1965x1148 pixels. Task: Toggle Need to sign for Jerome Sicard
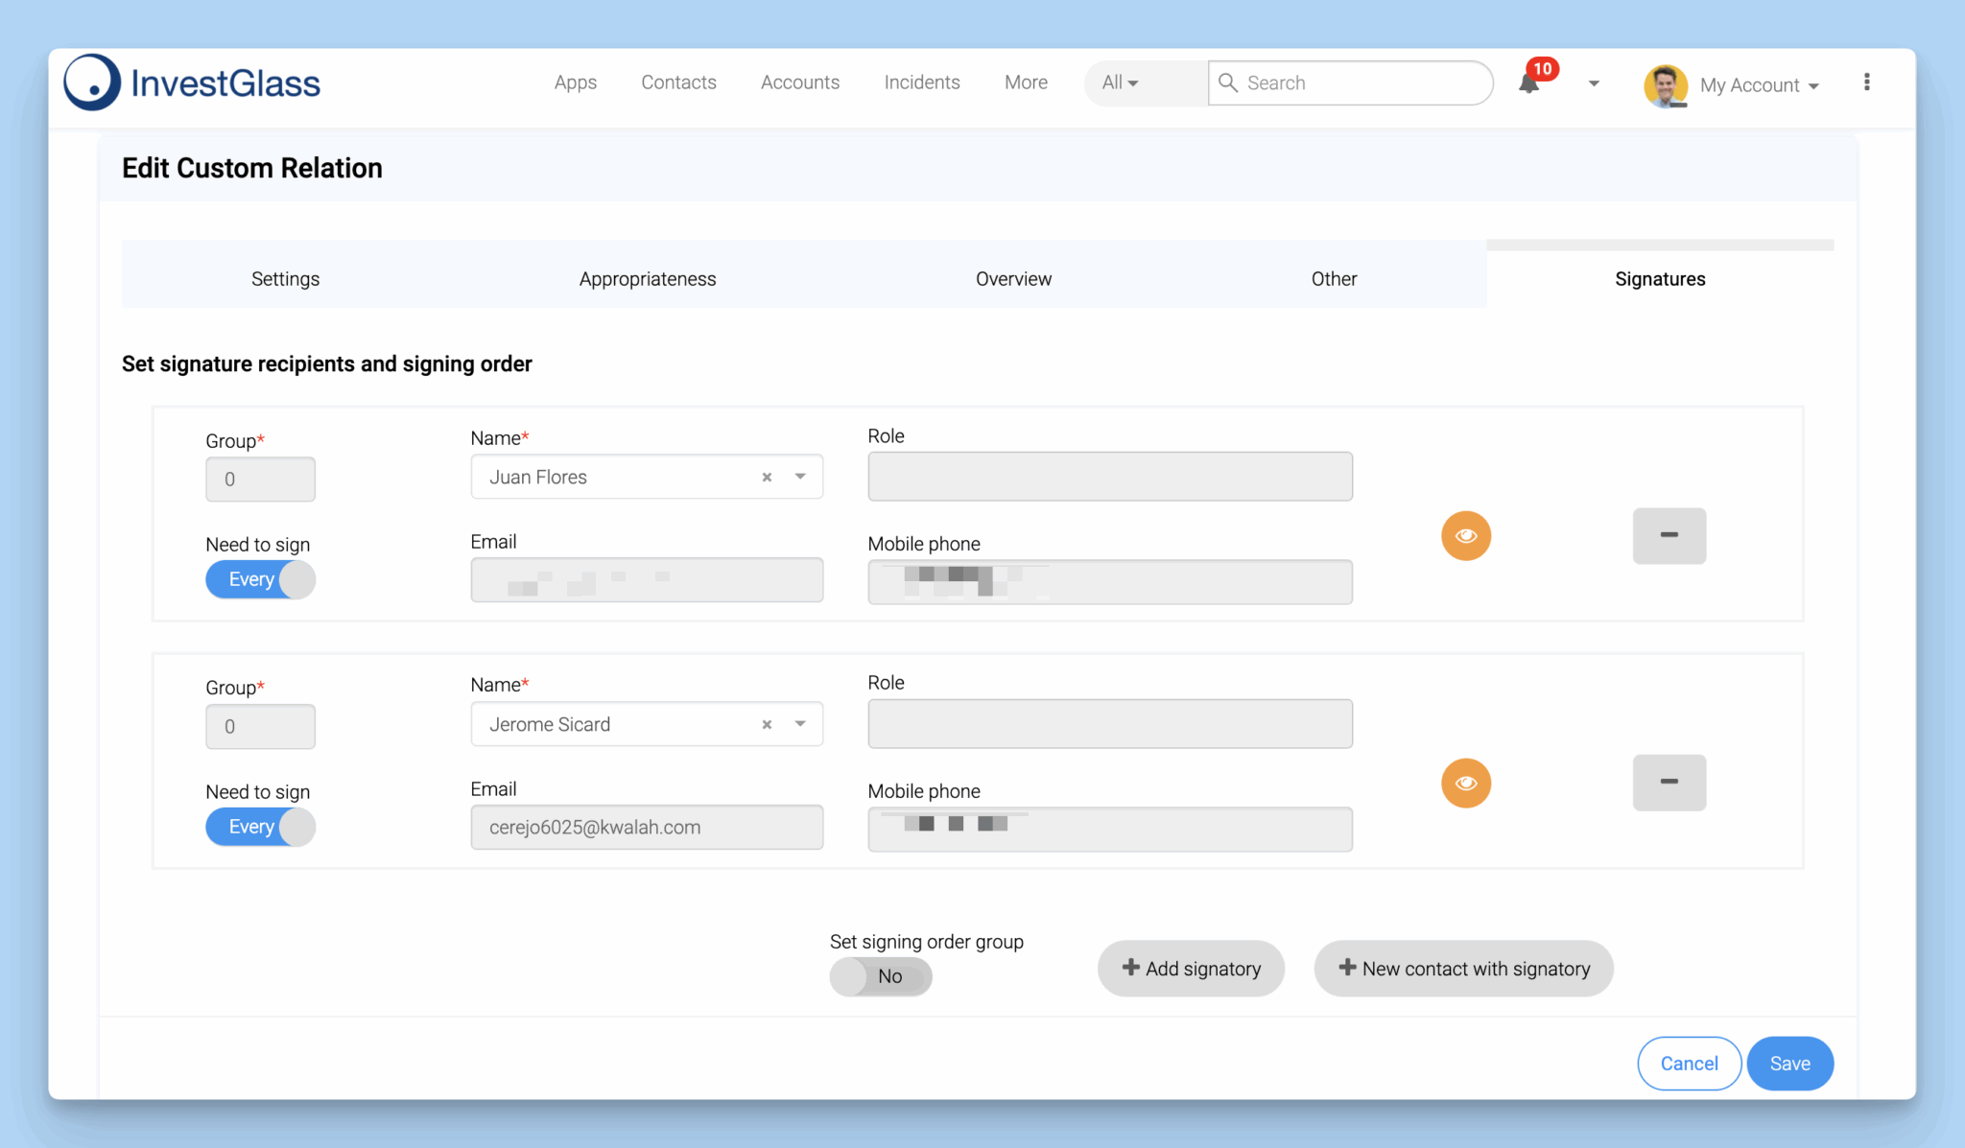point(260,827)
